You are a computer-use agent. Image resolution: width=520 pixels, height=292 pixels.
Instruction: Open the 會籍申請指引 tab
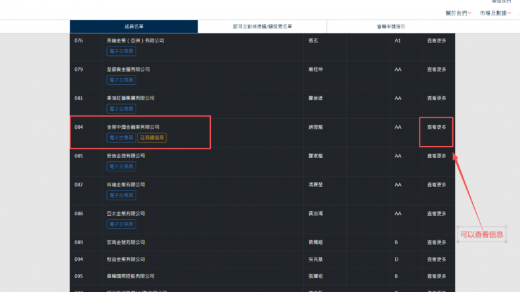[390, 27]
